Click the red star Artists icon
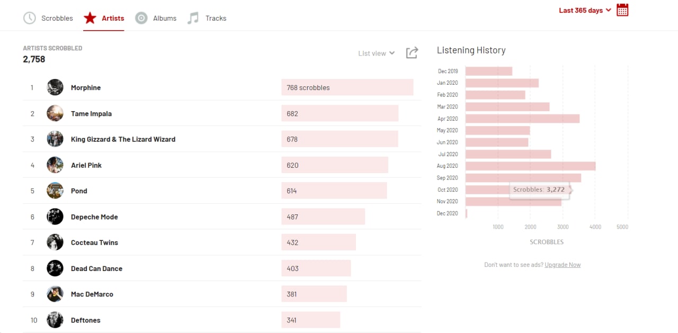678x333 pixels. click(90, 18)
